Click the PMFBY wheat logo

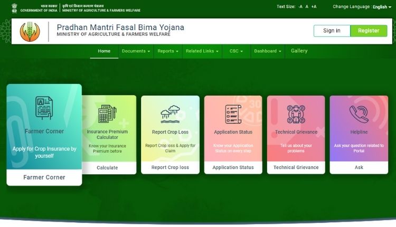pyautogui.click(x=30, y=32)
